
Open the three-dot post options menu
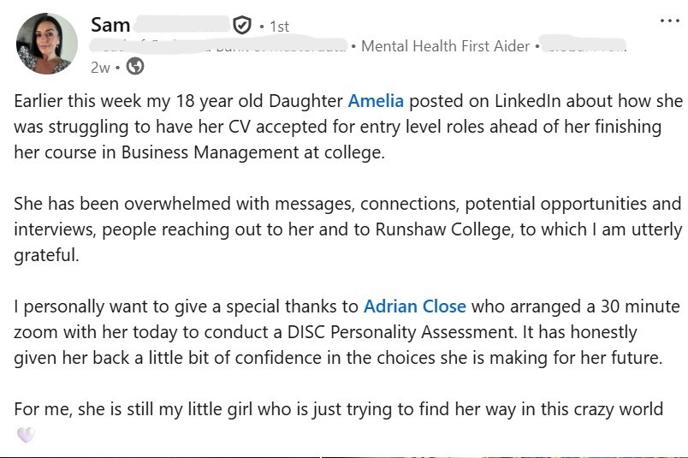(669, 20)
